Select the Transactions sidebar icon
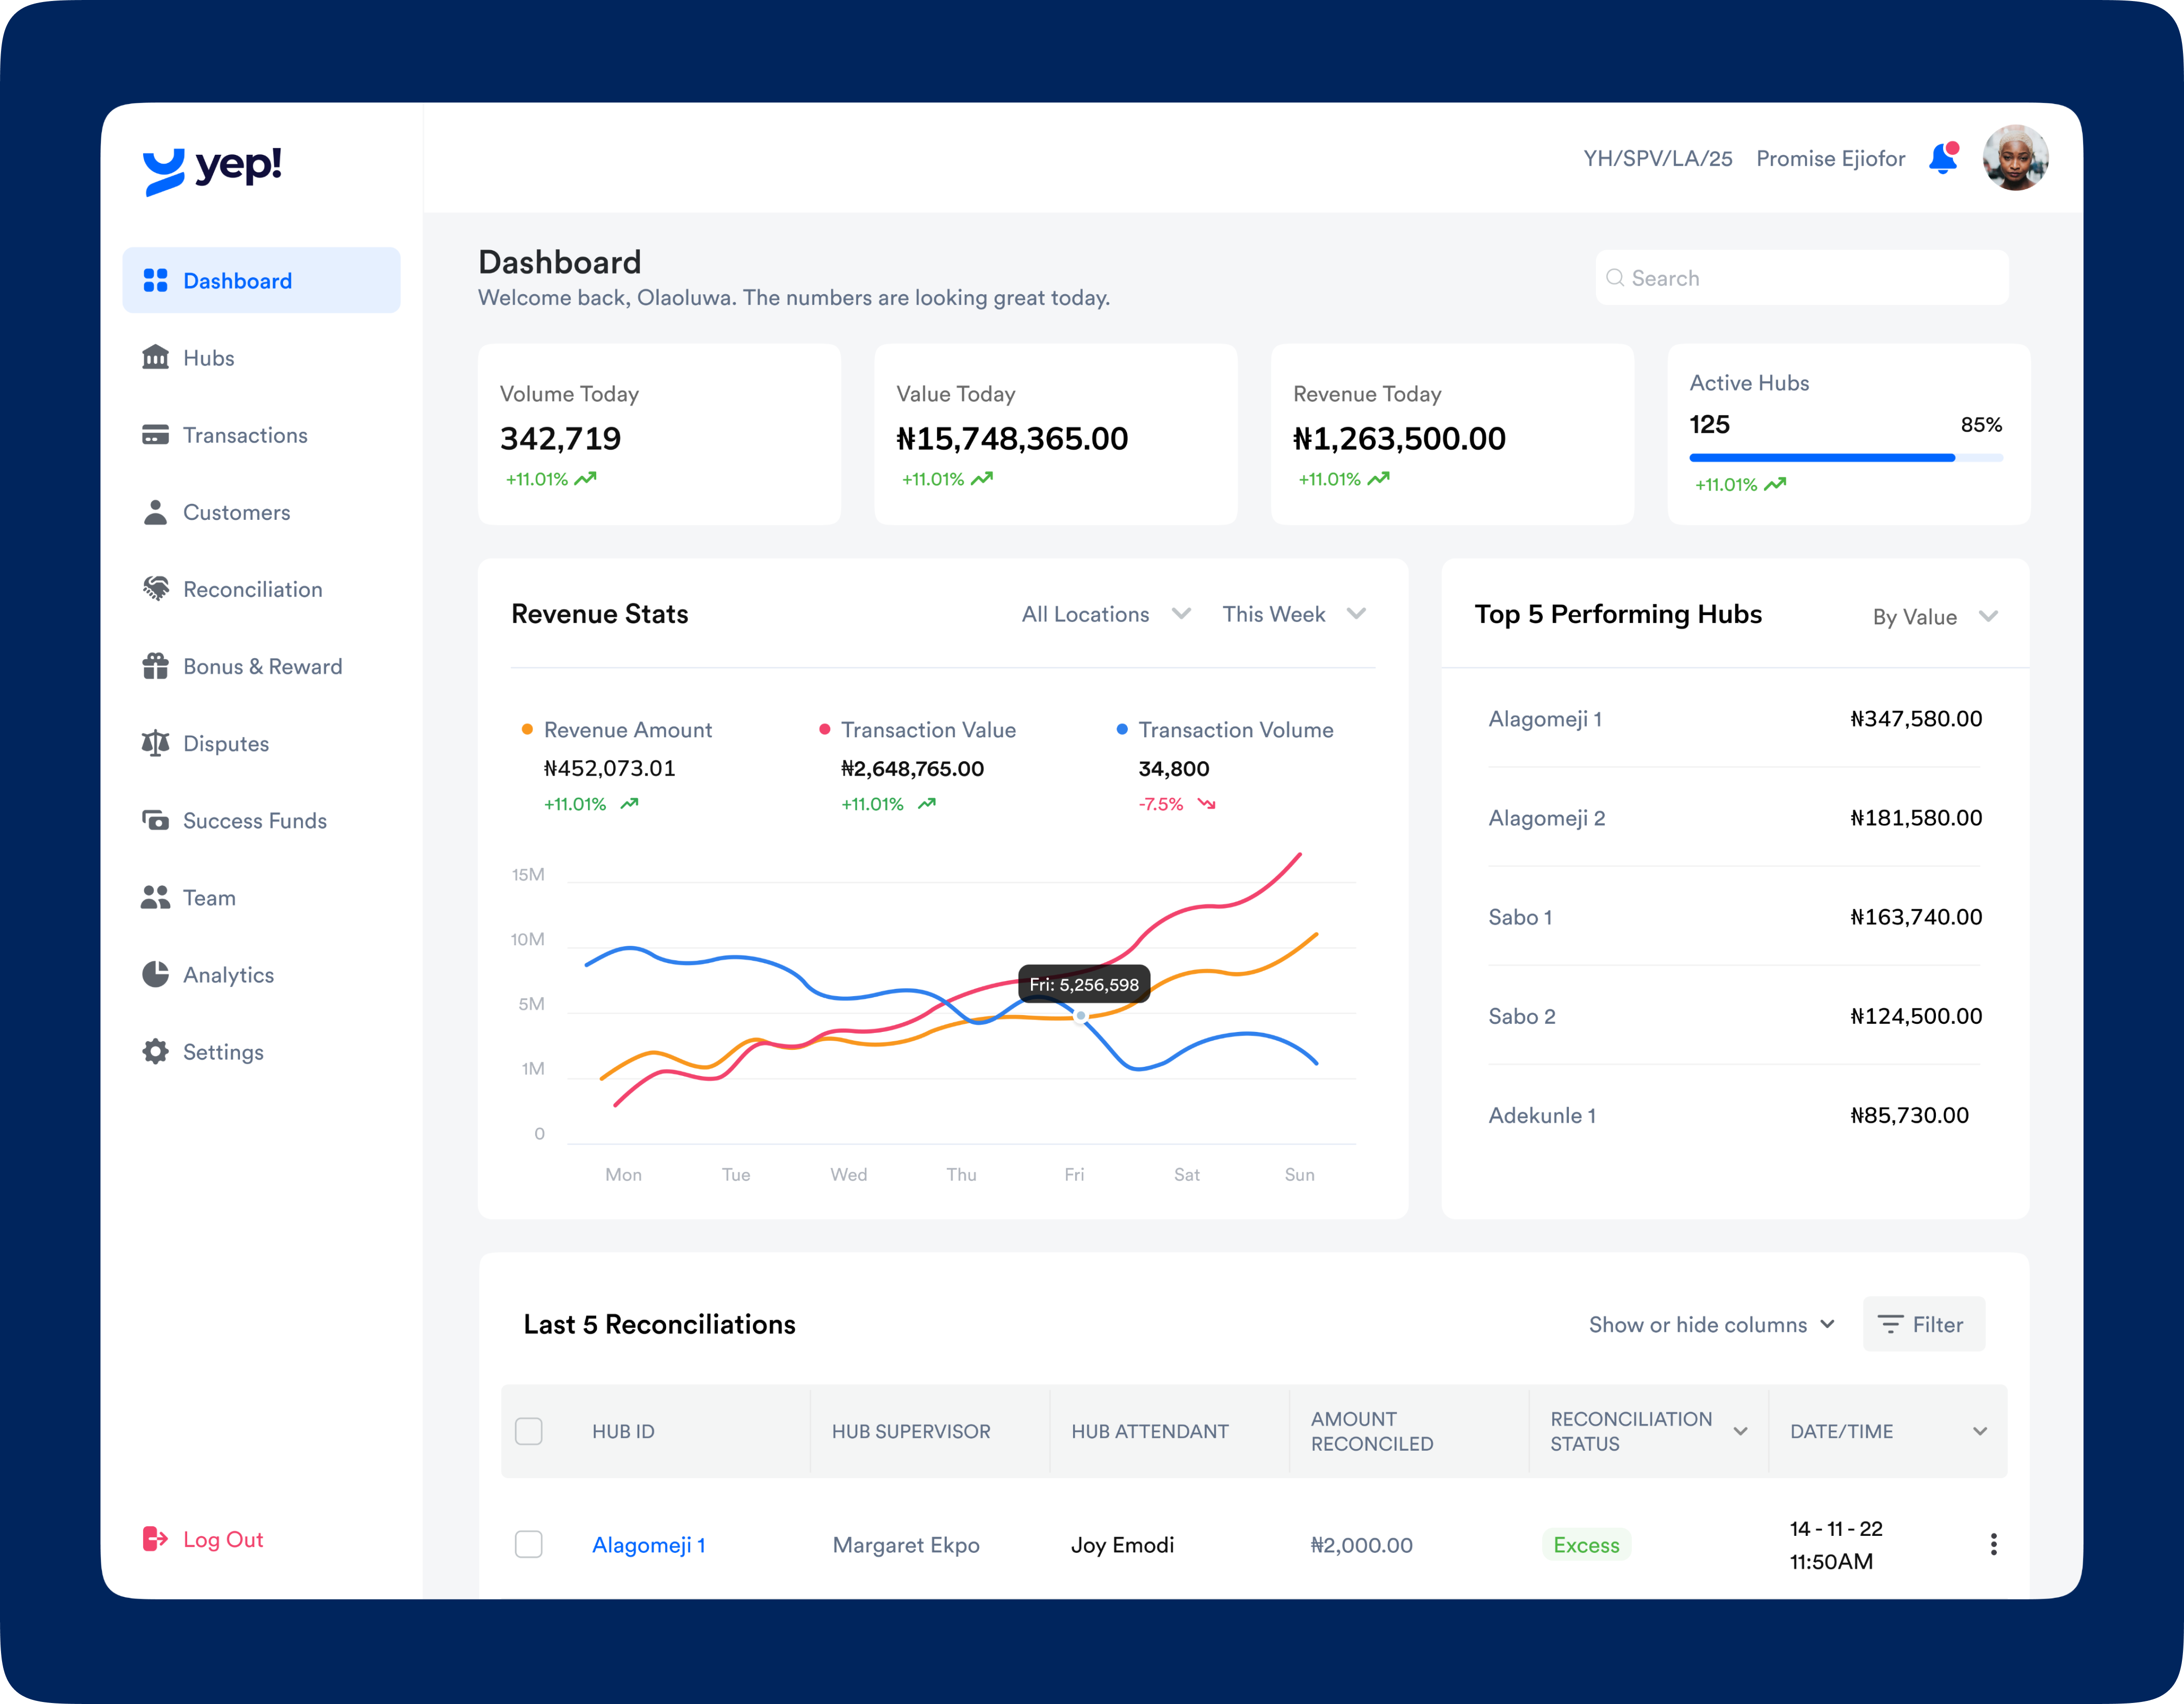Screen dimensions: 2184x1704 pos(156,435)
